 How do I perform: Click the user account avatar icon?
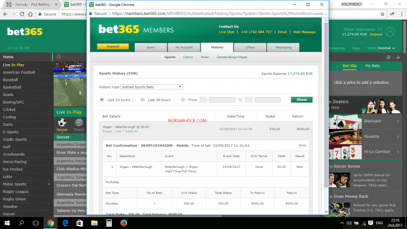pyautogui.click(x=390, y=32)
